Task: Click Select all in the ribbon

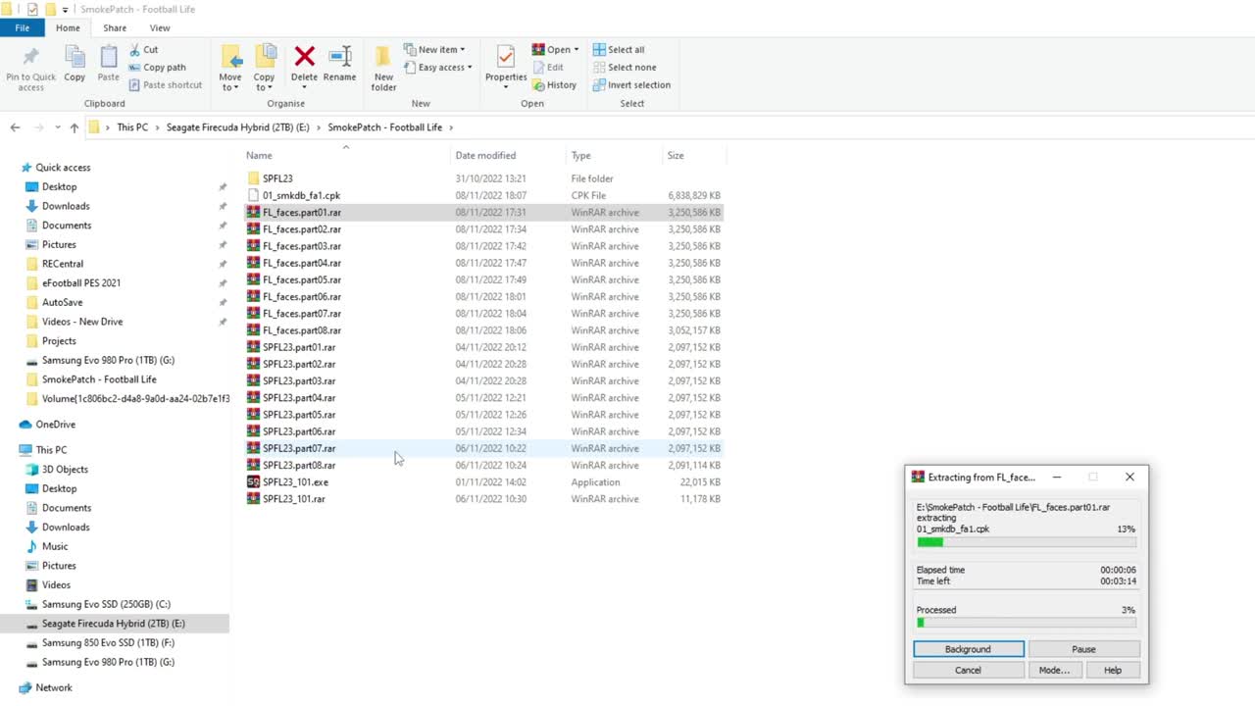Action: [619, 49]
